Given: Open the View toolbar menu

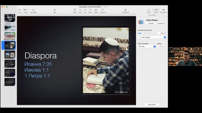Looking at the screenshot, I should tap(20, 11).
